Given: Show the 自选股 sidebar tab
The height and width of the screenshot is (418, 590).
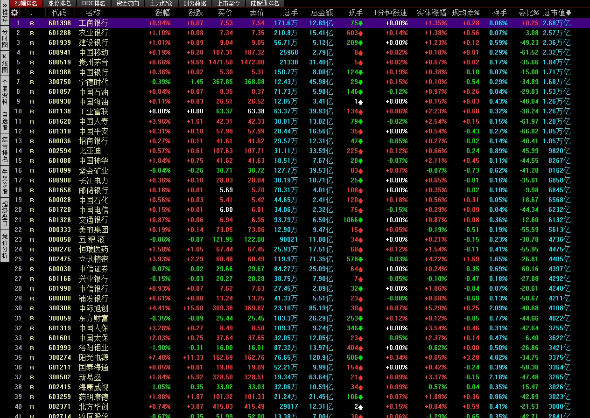Looking at the screenshot, I should 5,121.
